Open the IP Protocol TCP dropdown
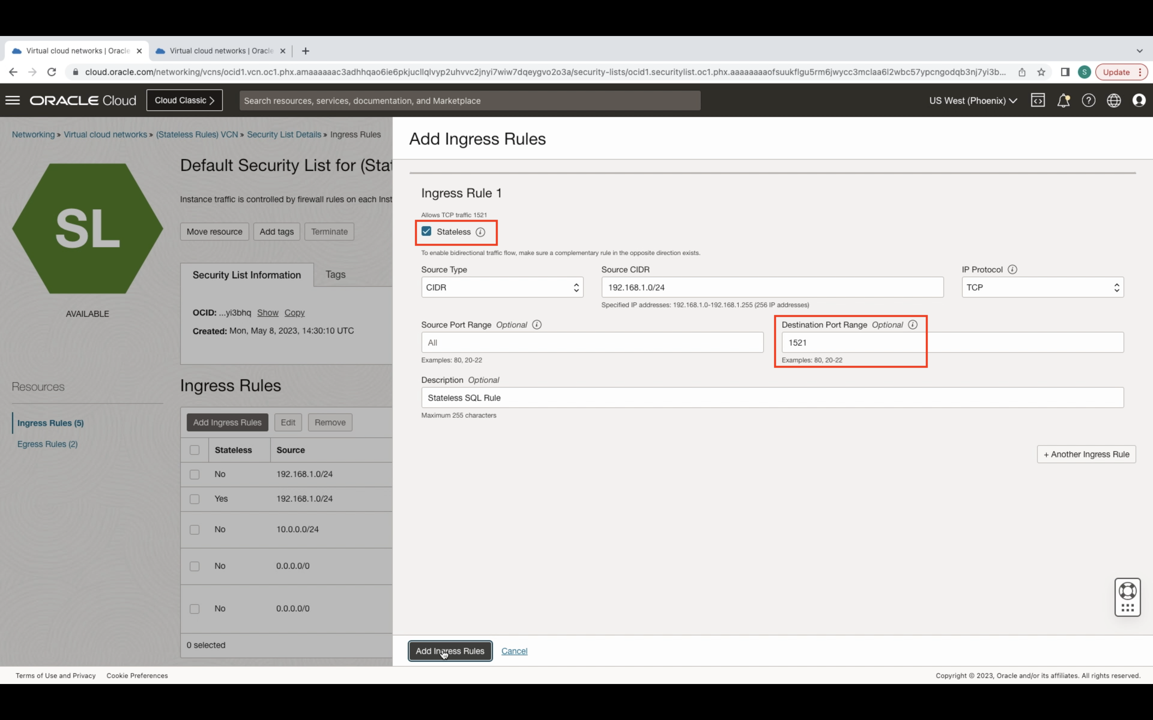The height and width of the screenshot is (720, 1153). (1042, 287)
